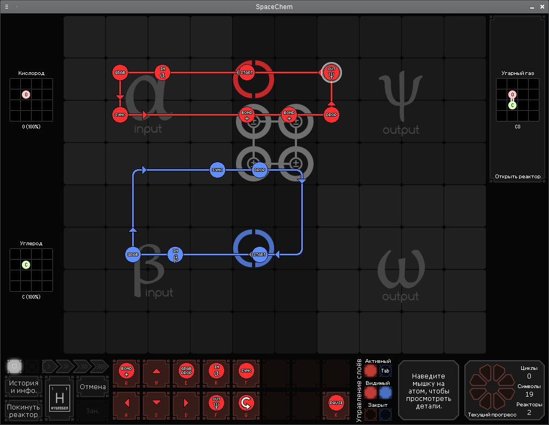Image resolution: width=549 pixels, height=425 pixels.
Task: Open window menu icon in title bar
Action: click(6, 6)
